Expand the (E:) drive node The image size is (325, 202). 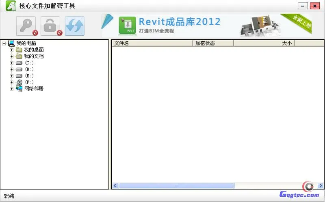click(x=12, y=76)
